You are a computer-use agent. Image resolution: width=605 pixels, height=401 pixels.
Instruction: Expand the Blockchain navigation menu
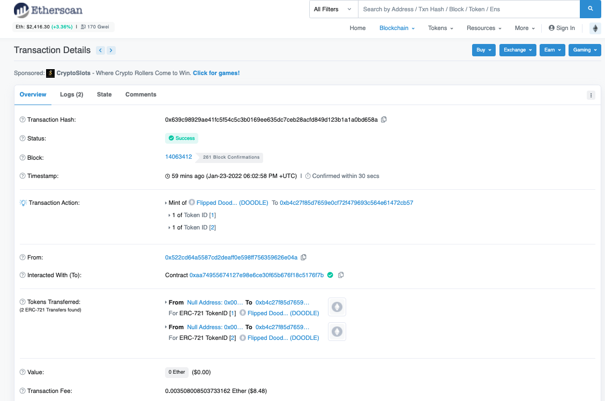pyautogui.click(x=397, y=28)
